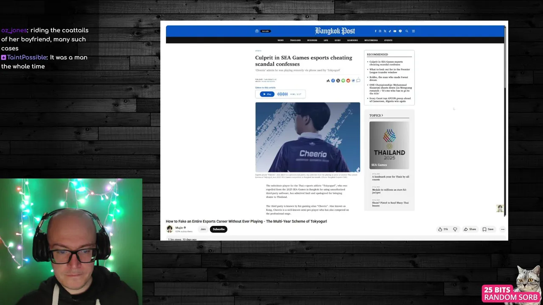Open 'Medals to millions as stars hit jackpot'
The width and height of the screenshot is (543, 305).
389,191
